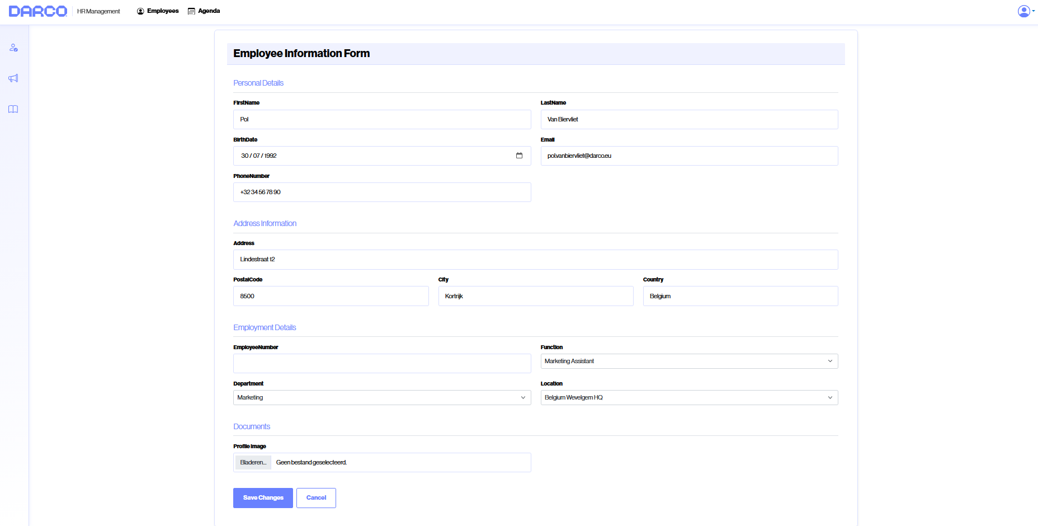
Task: Click the empty EmployeeNumber input field
Action: tap(382, 363)
